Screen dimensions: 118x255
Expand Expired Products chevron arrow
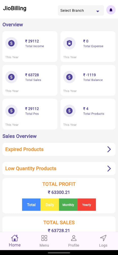click(x=109, y=149)
